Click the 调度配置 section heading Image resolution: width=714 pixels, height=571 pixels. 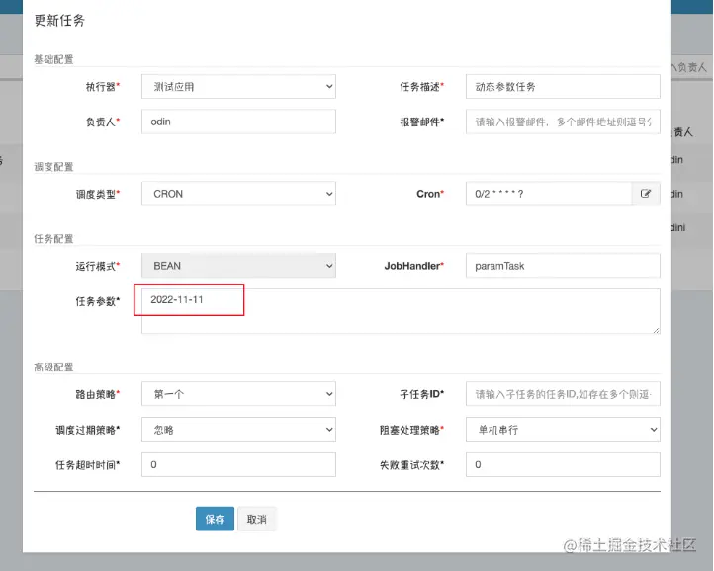pos(53,167)
